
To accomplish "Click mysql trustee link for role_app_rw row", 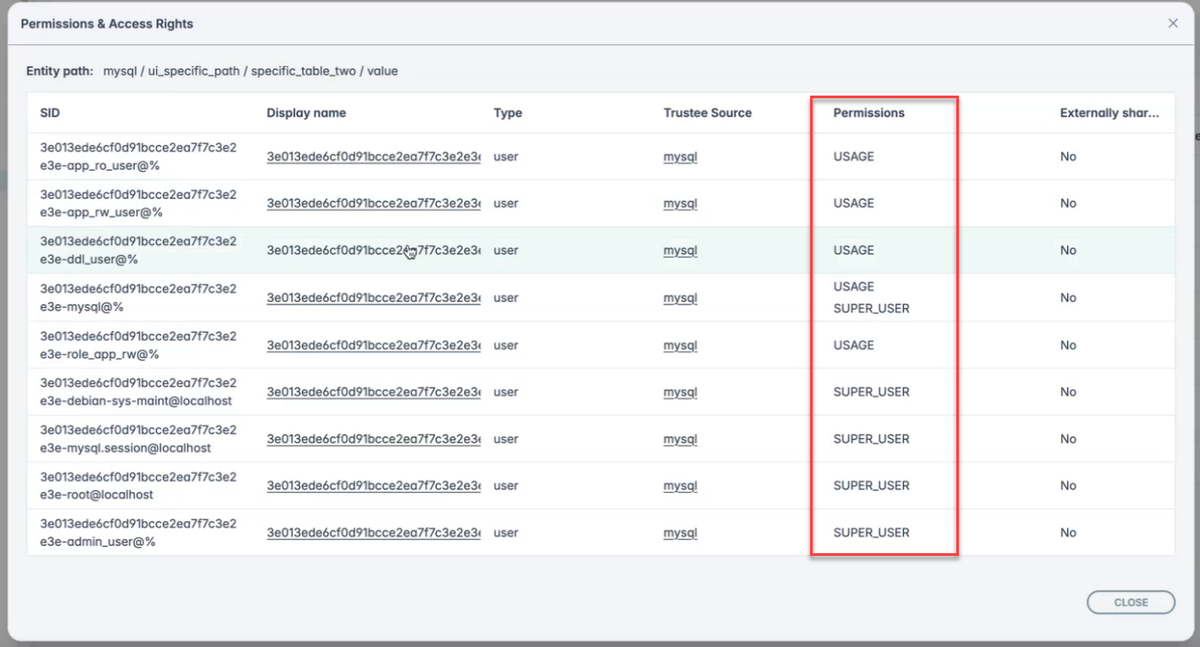I will [x=680, y=345].
